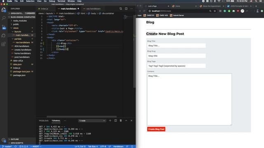Open the Extensions view in the activity bar
This screenshot has height=148, width=264.
pyautogui.click(x=4, y=44)
